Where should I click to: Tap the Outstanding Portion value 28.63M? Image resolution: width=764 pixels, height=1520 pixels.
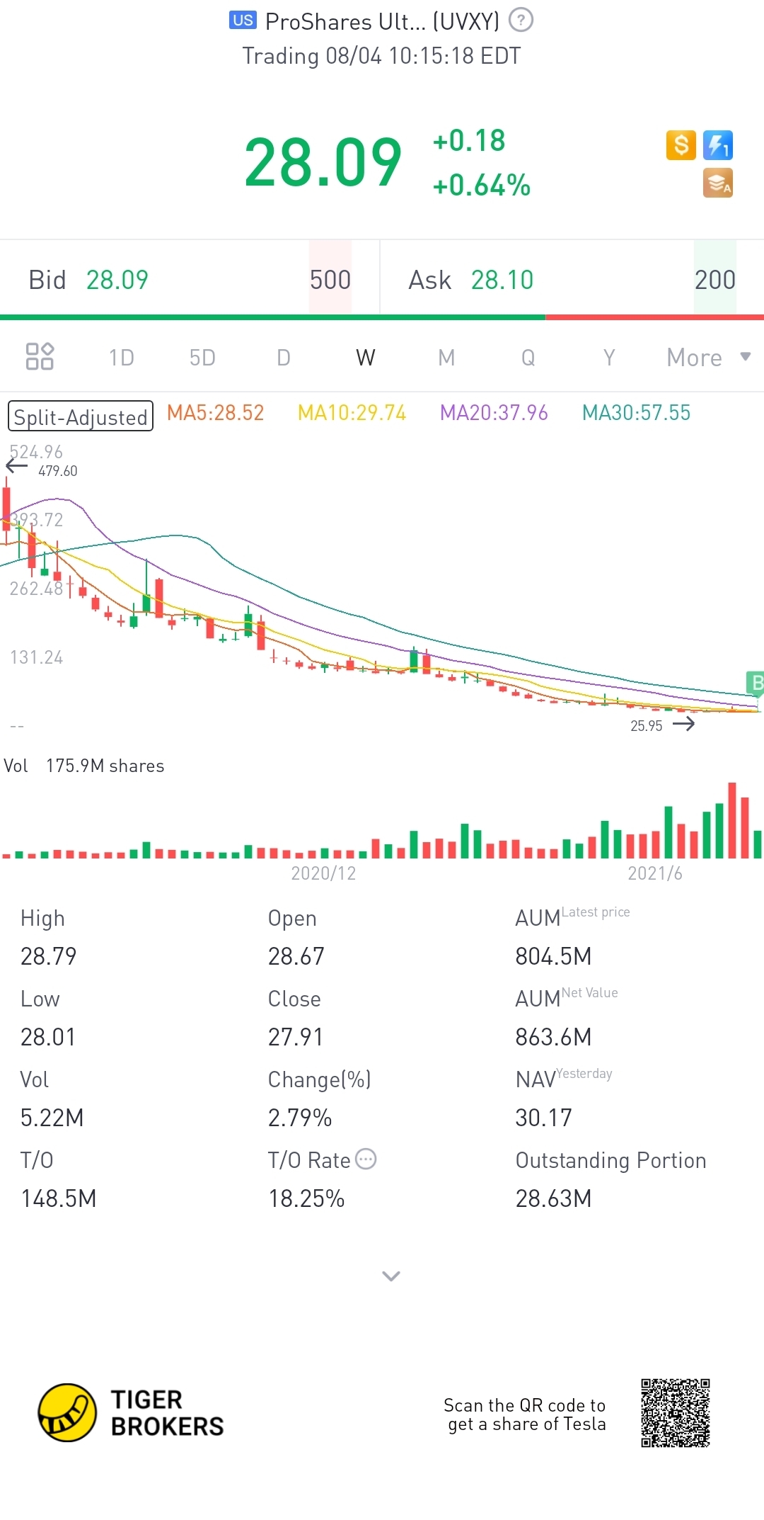tap(554, 1198)
